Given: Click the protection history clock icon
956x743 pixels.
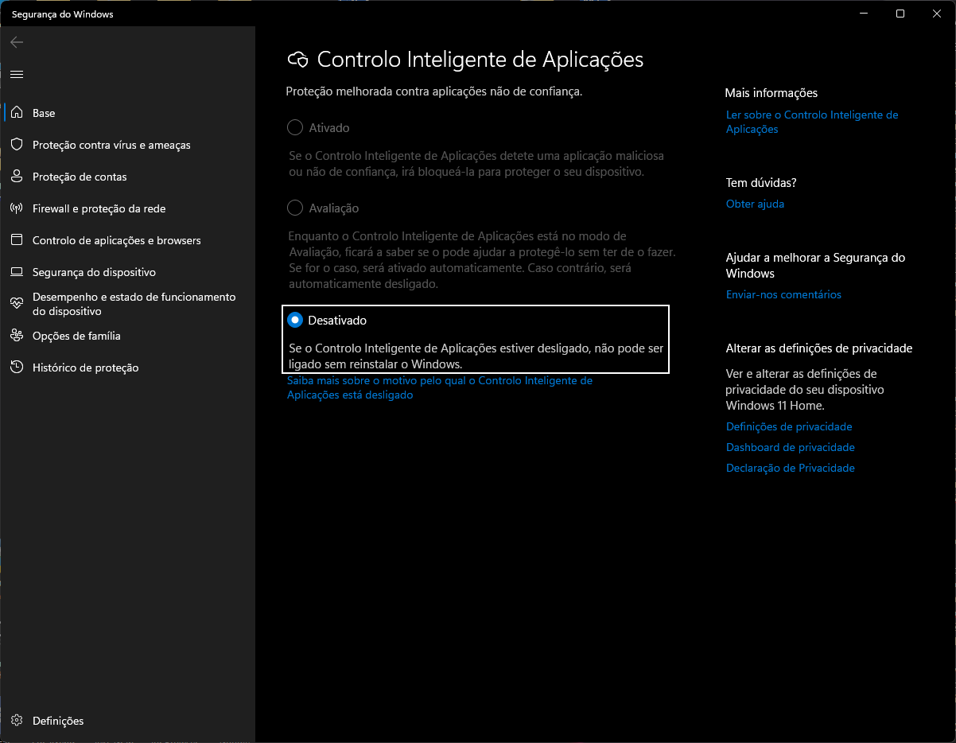Looking at the screenshot, I should point(17,368).
